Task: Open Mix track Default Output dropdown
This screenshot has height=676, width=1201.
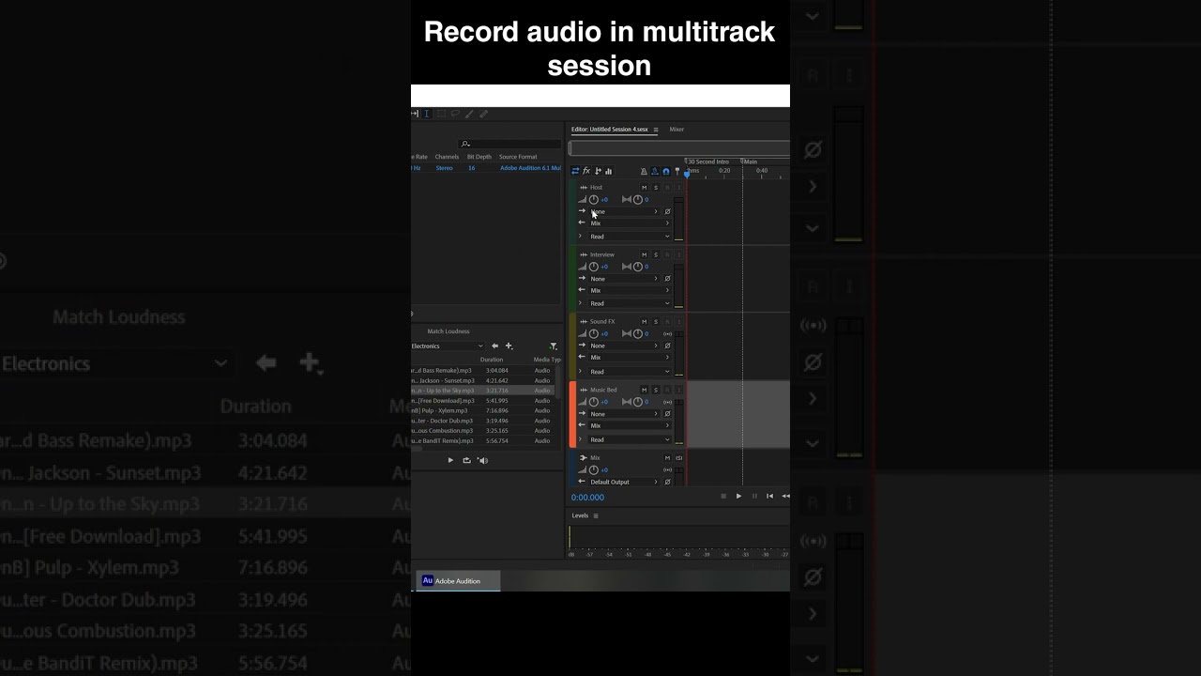Action: click(x=624, y=482)
